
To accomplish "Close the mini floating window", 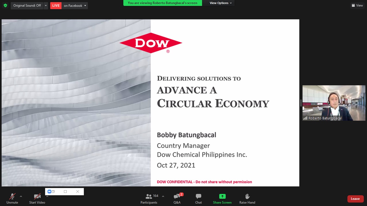I will [x=77, y=191].
